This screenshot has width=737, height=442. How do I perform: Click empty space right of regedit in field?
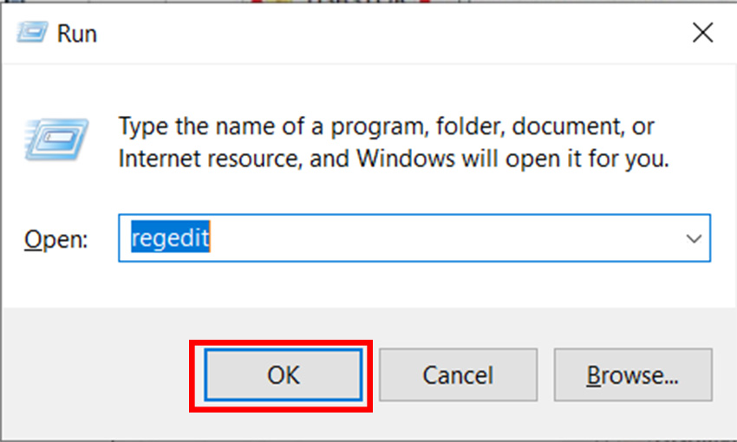tap(451, 238)
